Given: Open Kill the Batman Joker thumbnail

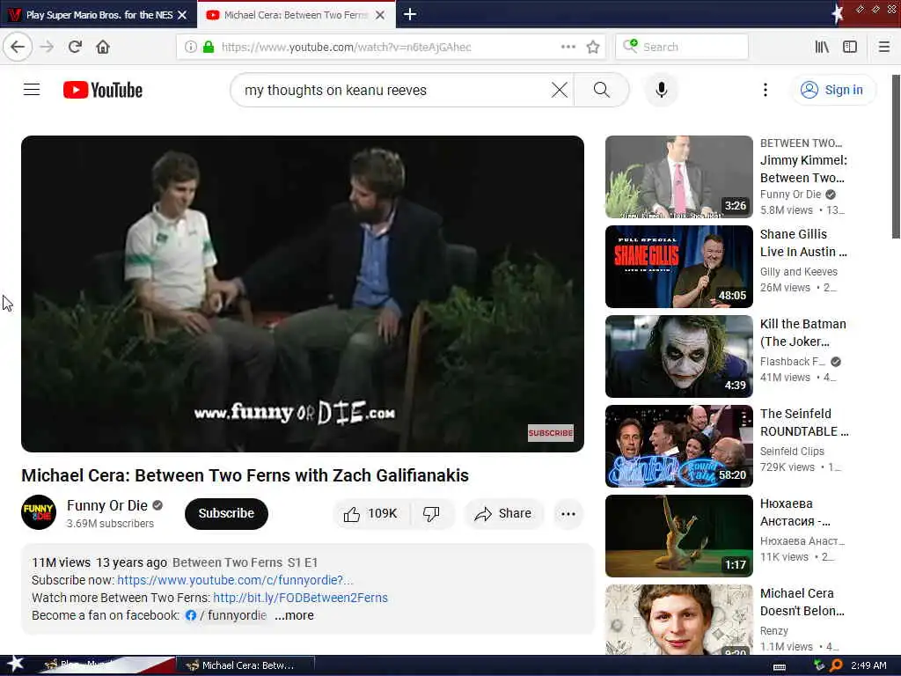Looking at the screenshot, I should tap(678, 356).
